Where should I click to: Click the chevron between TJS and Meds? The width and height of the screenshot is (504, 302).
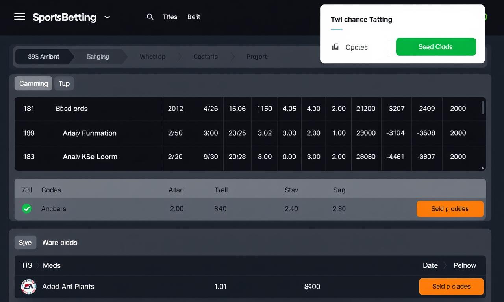(x=37, y=265)
